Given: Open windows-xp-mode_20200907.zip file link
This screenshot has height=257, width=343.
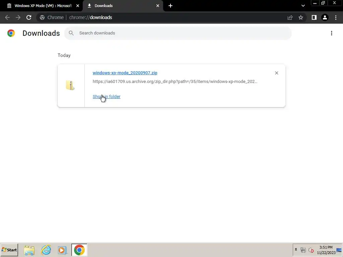Looking at the screenshot, I should (x=125, y=73).
